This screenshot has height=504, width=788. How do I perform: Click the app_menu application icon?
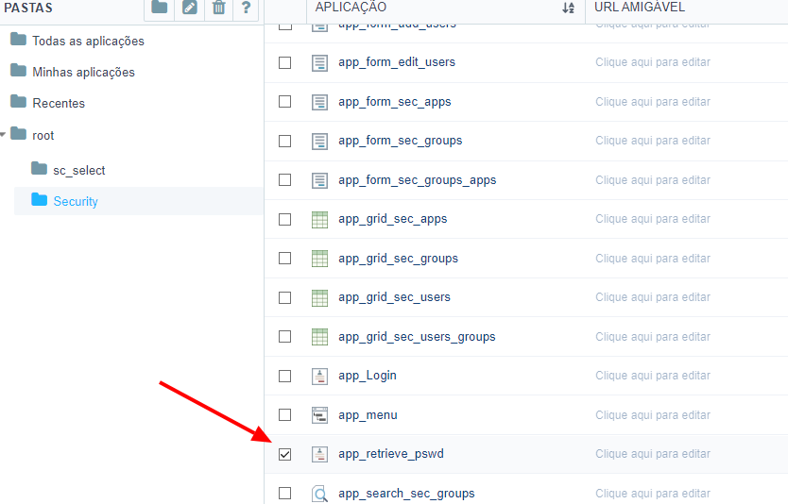pyautogui.click(x=319, y=415)
